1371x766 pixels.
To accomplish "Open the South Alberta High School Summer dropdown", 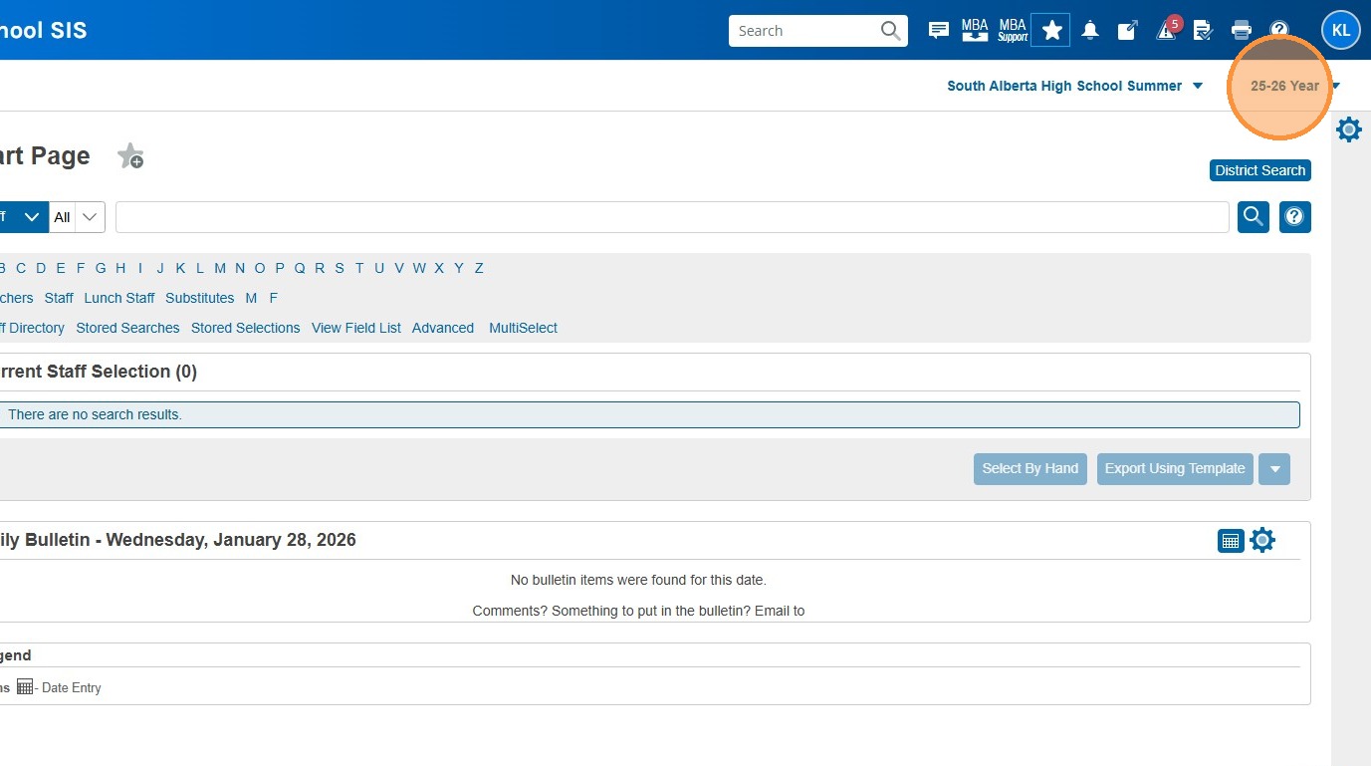I will click(x=1075, y=86).
